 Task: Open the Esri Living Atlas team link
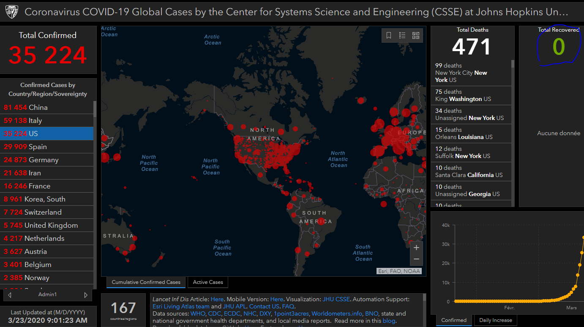pyautogui.click(x=181, y=306)
